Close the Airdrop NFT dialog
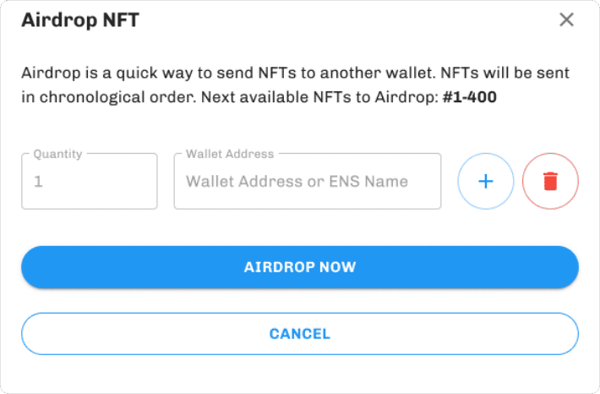 pos(566,19)
